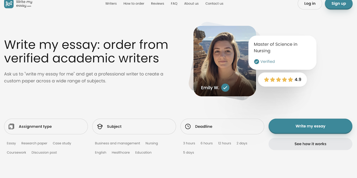Click the Write my essay.com site name

coord(24,4)
